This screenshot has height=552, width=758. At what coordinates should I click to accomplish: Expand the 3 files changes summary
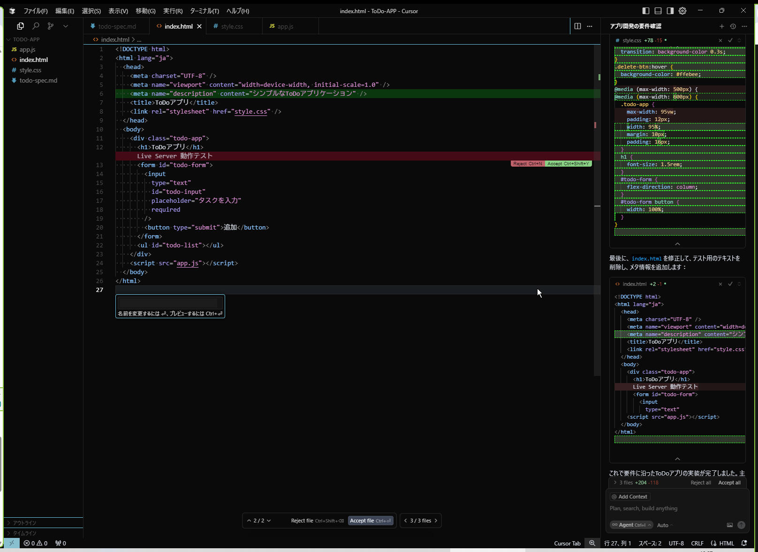(615, 483)
